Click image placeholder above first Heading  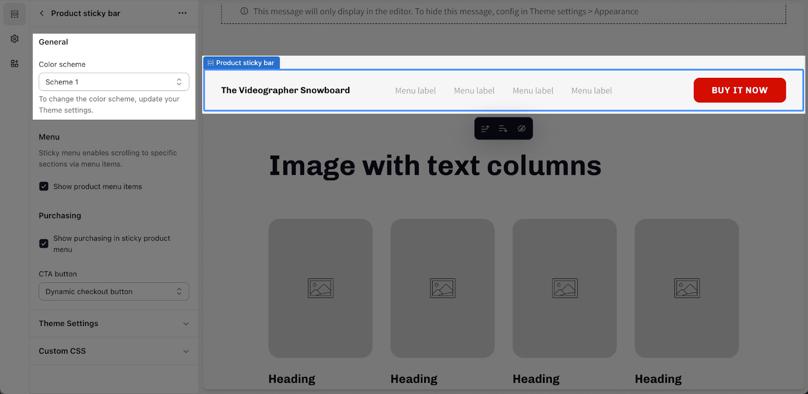pos(321,288)
